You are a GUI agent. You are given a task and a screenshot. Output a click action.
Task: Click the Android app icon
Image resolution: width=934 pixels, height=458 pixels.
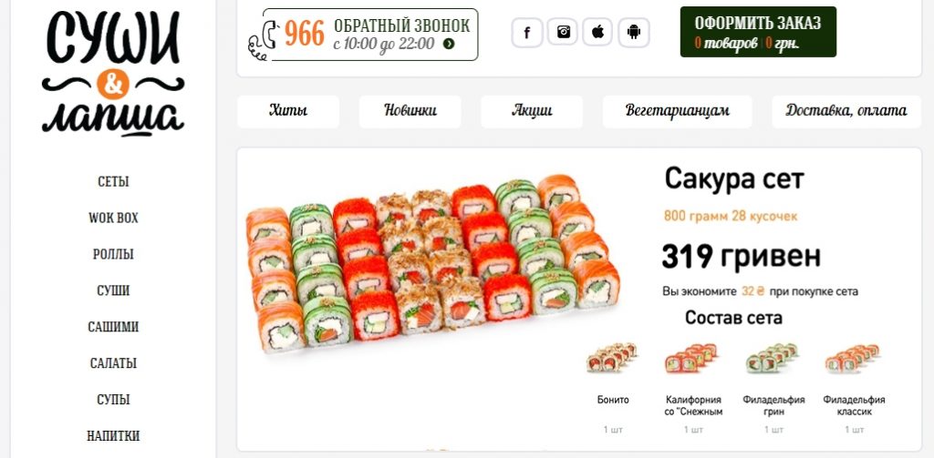[x=633, y=33]
